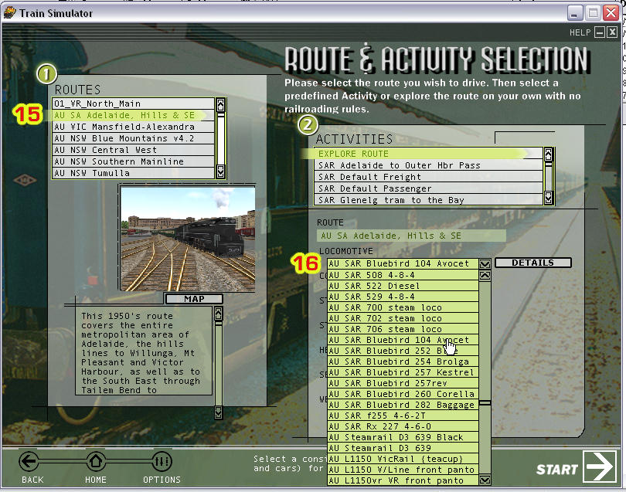626x492 pixels.
Task: Select route AU NSW Southern Mainline
Action: click(134, 161)
